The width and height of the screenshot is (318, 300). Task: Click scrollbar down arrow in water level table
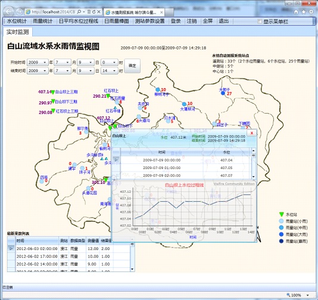[x=253, y=177]
